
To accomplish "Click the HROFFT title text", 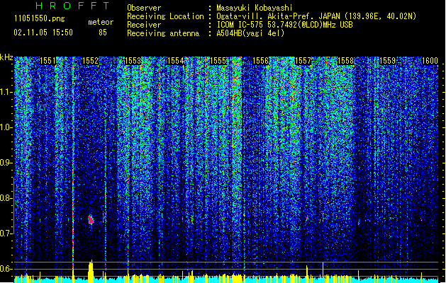I will (x=73, y=6).
